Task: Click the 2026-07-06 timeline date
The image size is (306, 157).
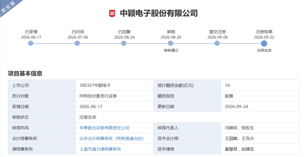Action: [78, 37]
